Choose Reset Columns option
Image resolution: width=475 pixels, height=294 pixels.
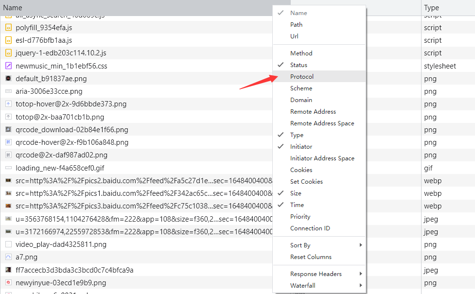pyautogui.click(x=311, y=257)
